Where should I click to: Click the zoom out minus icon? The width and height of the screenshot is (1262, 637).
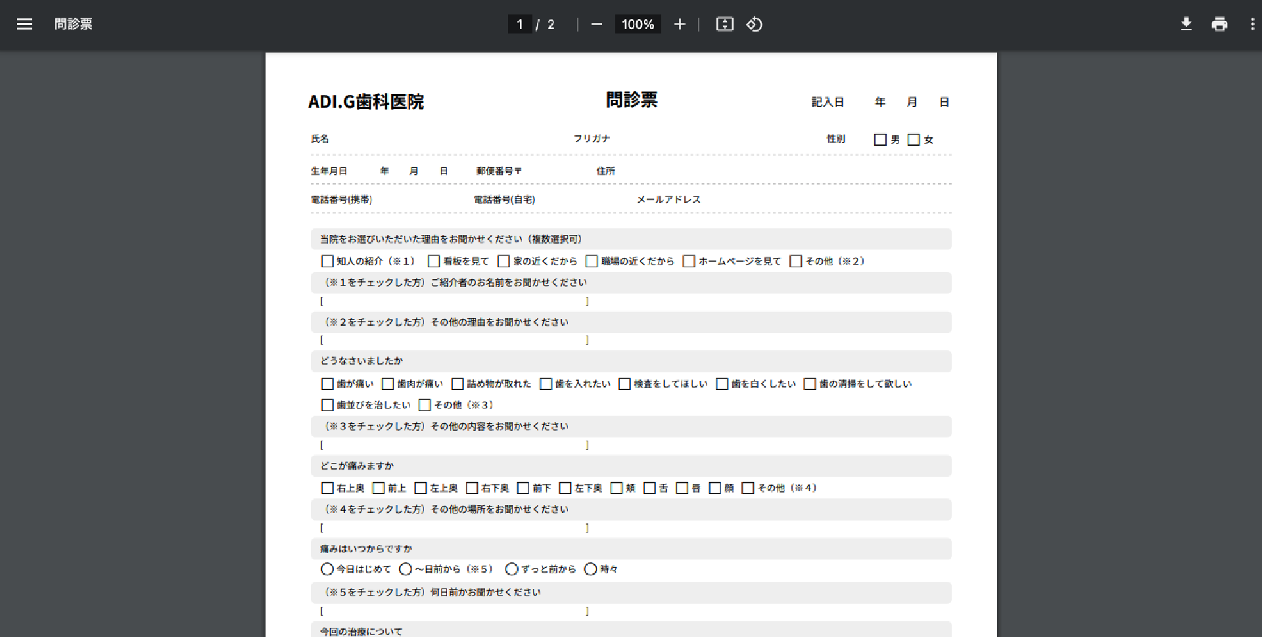(x=596, y=24)
